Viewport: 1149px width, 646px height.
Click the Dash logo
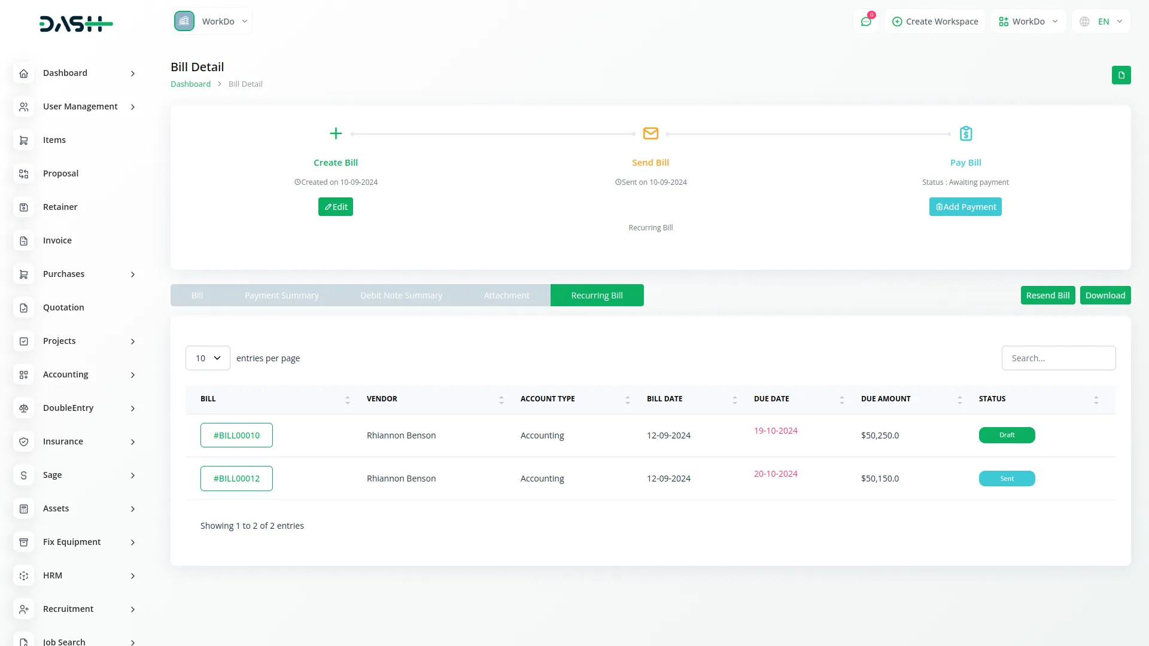[76, 24]
